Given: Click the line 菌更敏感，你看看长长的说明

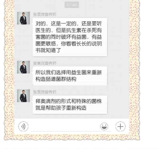Looking at the screenshot, I should (x=69, y=43).
